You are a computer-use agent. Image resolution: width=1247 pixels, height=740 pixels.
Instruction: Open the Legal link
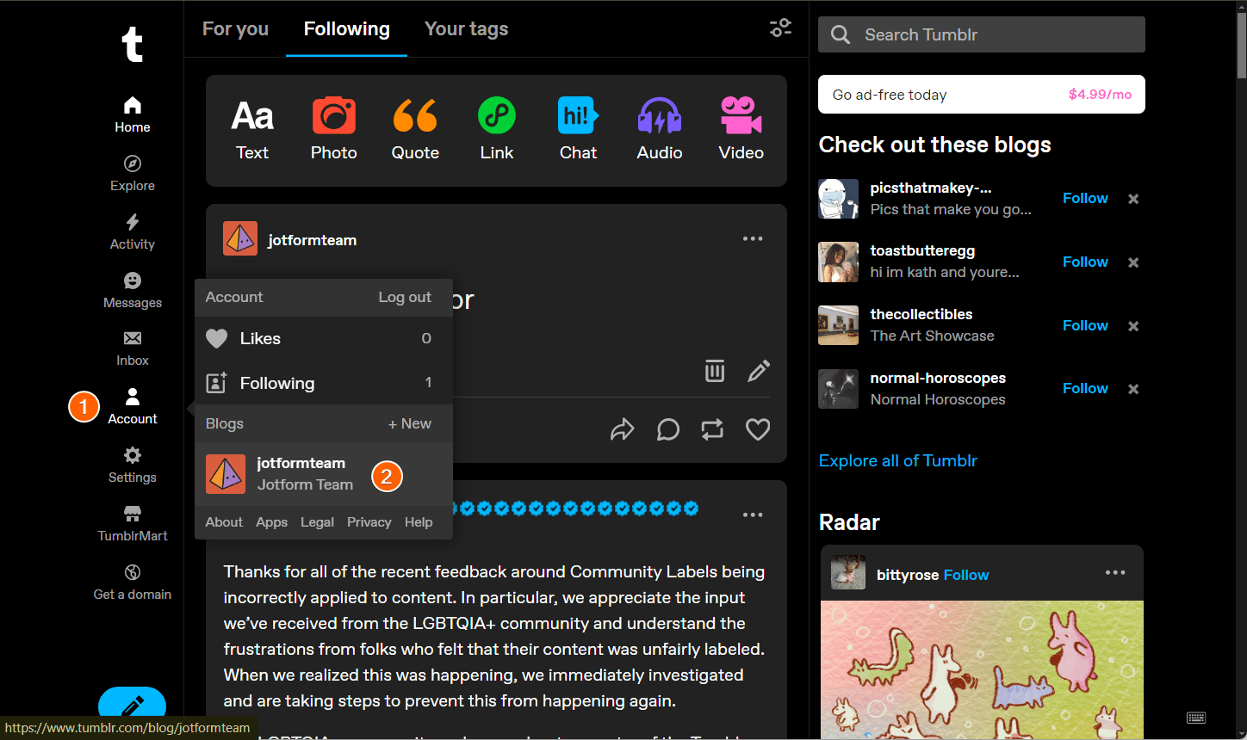point(317,522)
